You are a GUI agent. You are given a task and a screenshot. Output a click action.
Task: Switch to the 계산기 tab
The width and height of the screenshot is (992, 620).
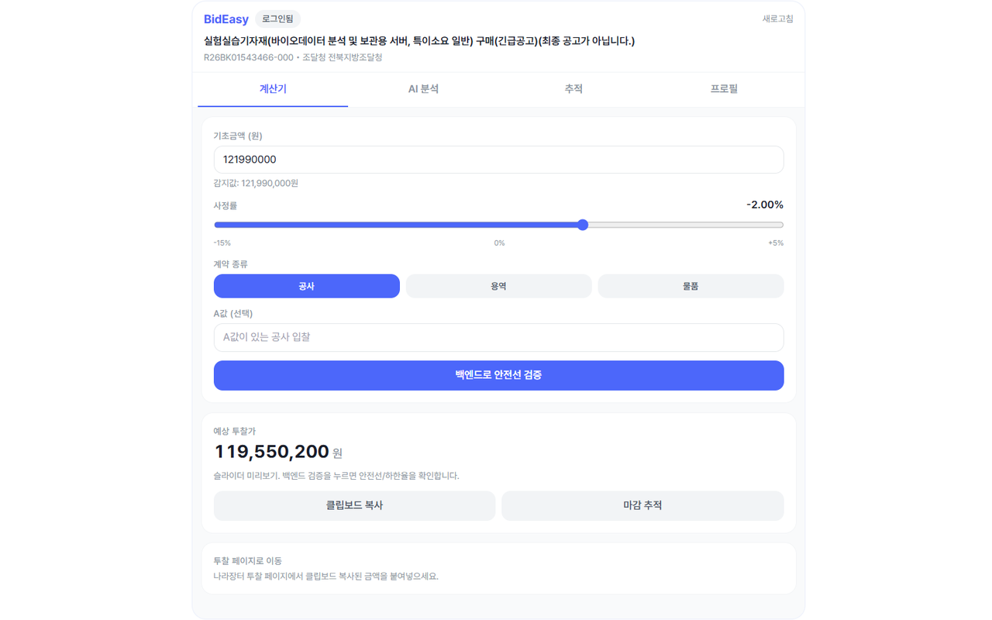pyautogui.click(x=273, y=89)
